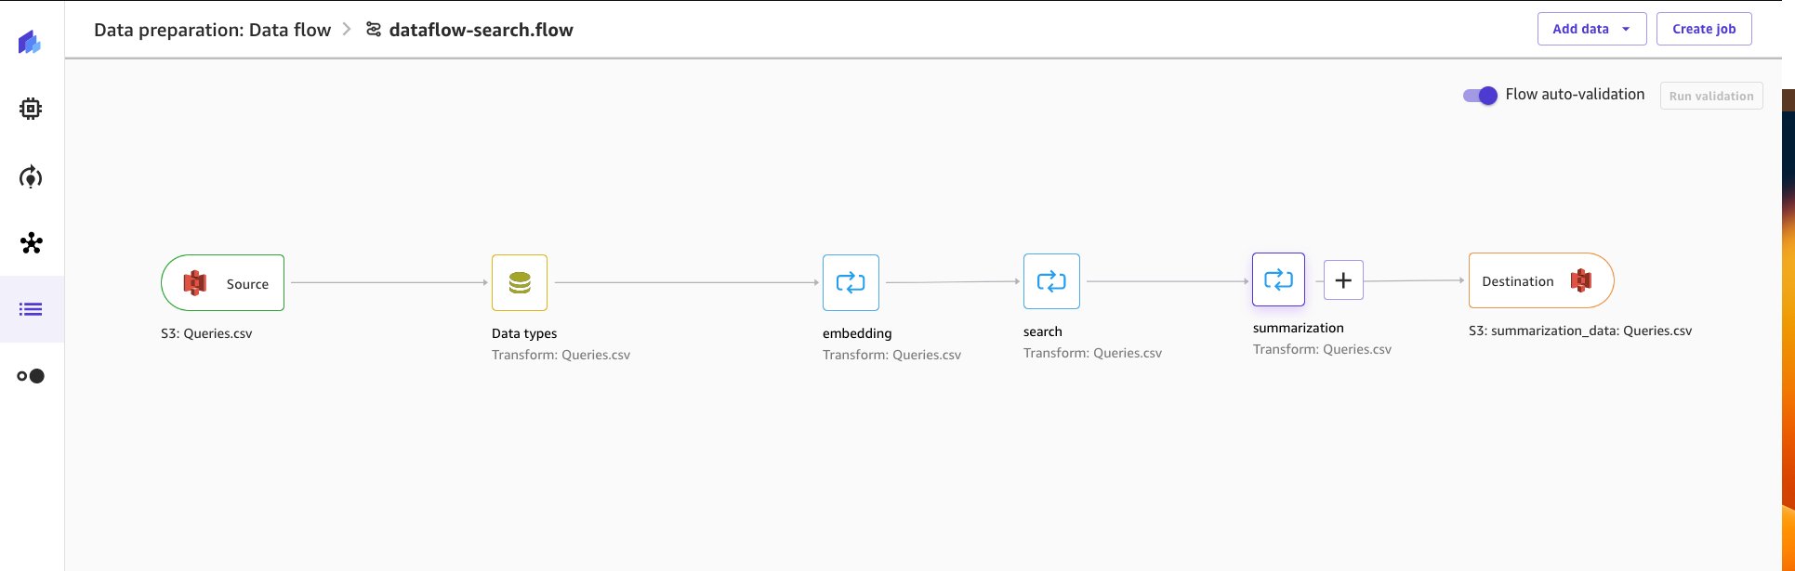This screenshot has width=1795, height=571.
Task: Select the S3 Destination node
Action: pyautogui.click(x=1541, y=280)
